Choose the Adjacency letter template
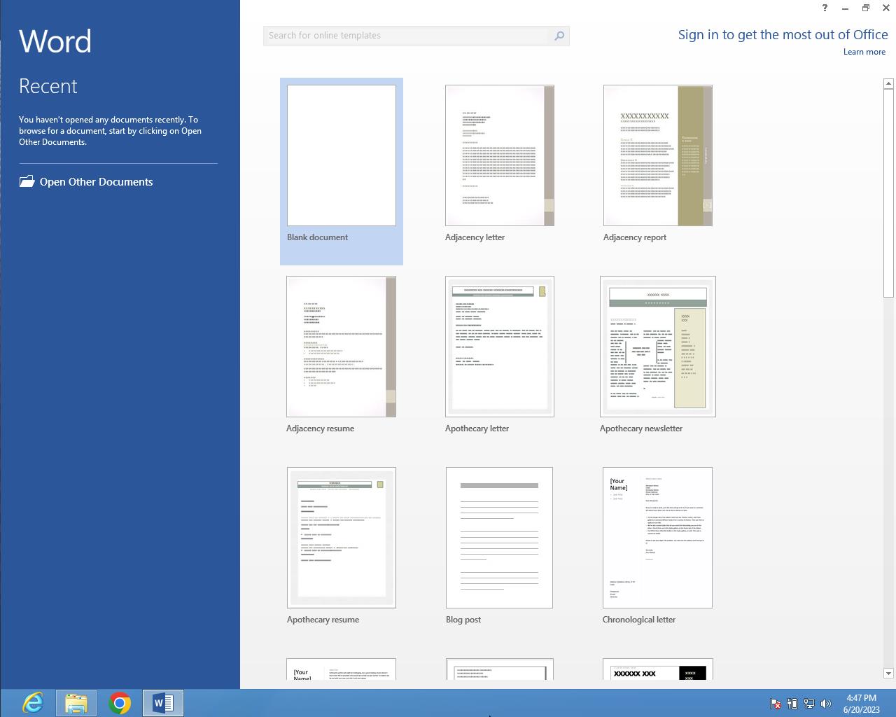This screenshot has height=717, width=896. 500,155
